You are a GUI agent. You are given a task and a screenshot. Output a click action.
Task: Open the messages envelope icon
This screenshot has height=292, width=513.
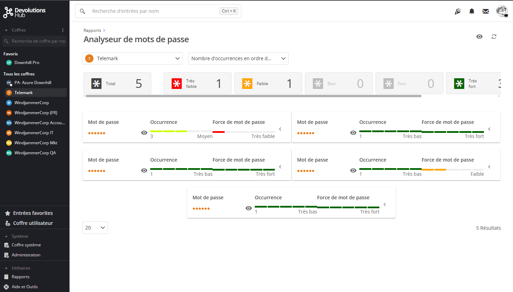pyautogui.click(x=486, y=11)
